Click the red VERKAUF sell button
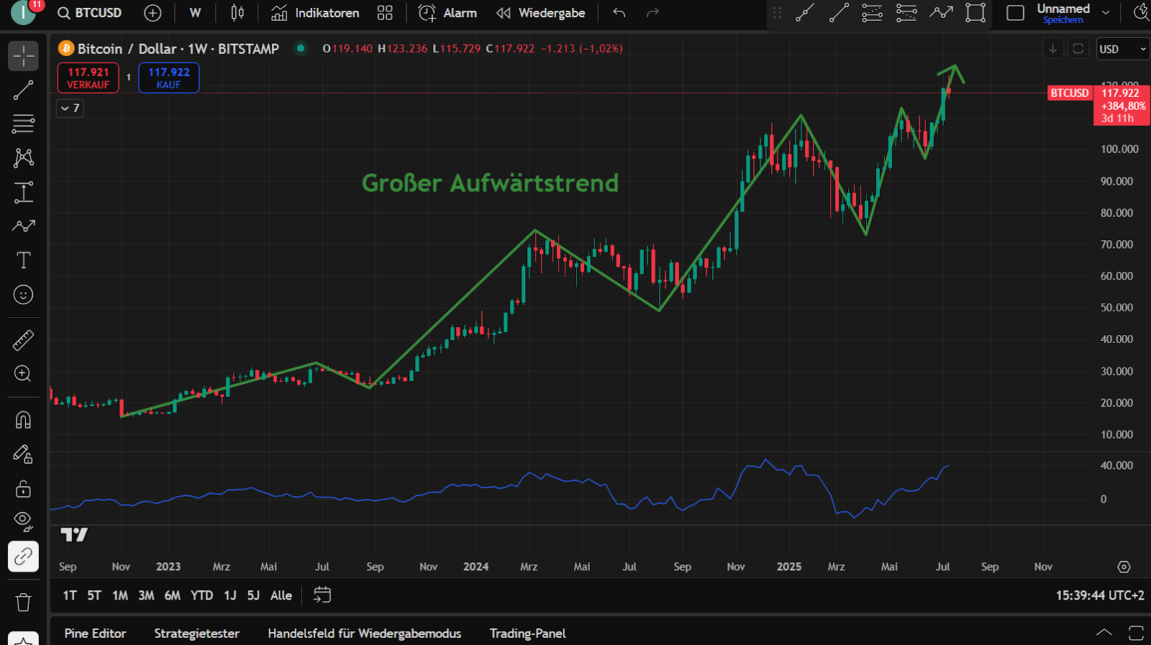The image size is (1151, 645). point(88,78)
